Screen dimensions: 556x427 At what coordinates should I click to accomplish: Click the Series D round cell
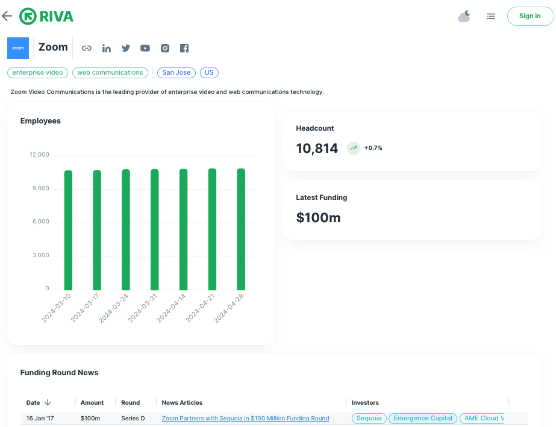133,418
